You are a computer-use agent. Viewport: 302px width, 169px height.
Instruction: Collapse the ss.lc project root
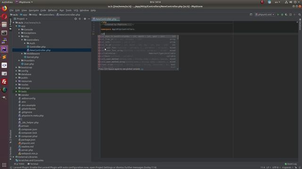[x=14, y=23]
